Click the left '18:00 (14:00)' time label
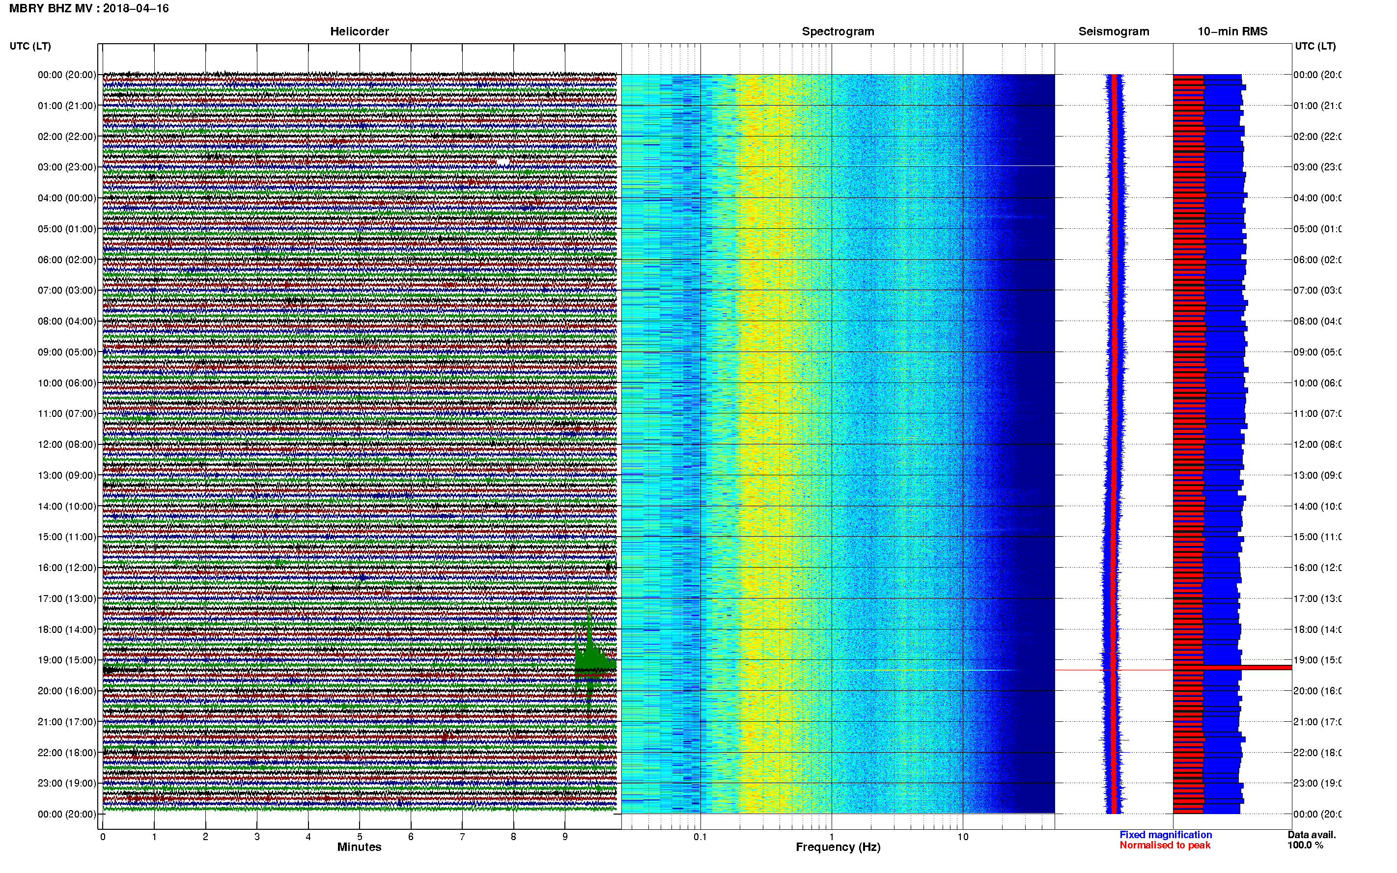1397x873 pixels. click(67, 629)
